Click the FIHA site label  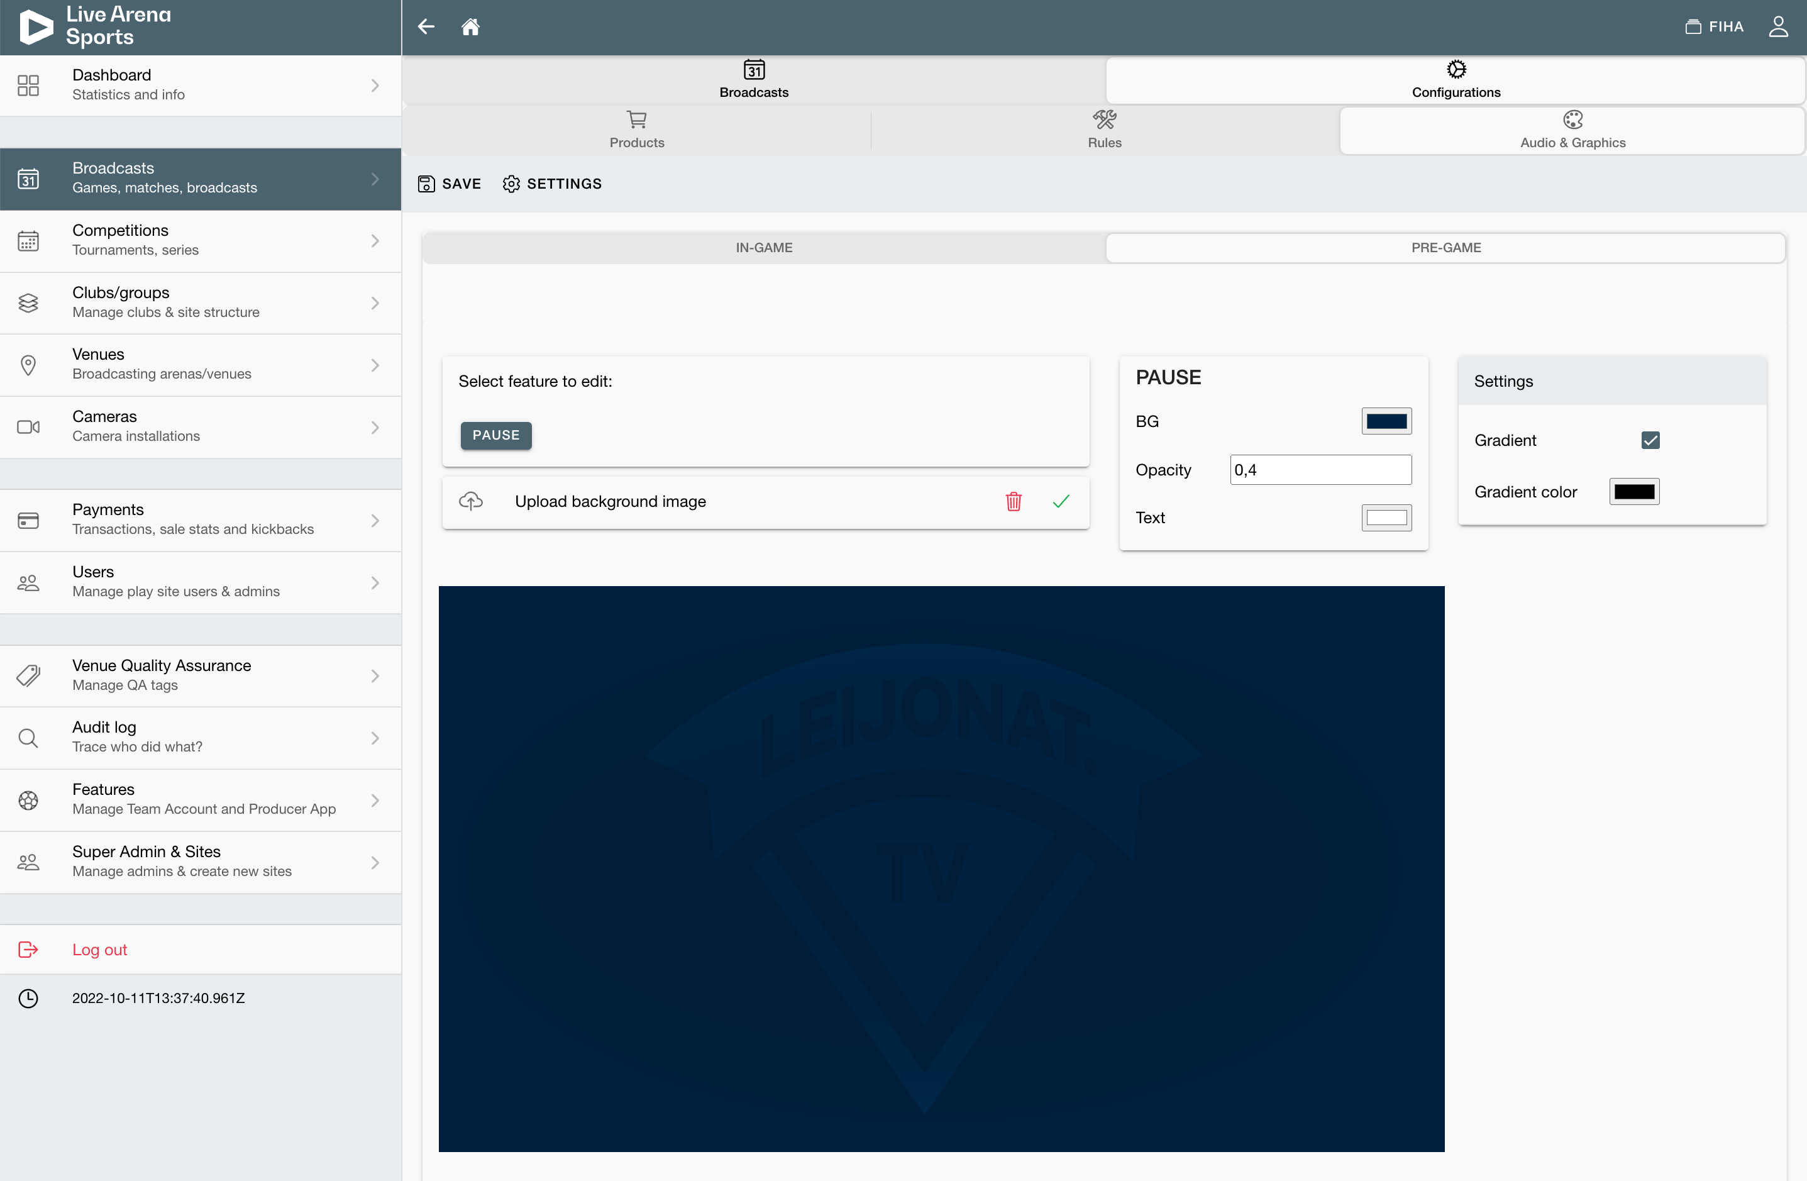click(x=1726, y=26)
